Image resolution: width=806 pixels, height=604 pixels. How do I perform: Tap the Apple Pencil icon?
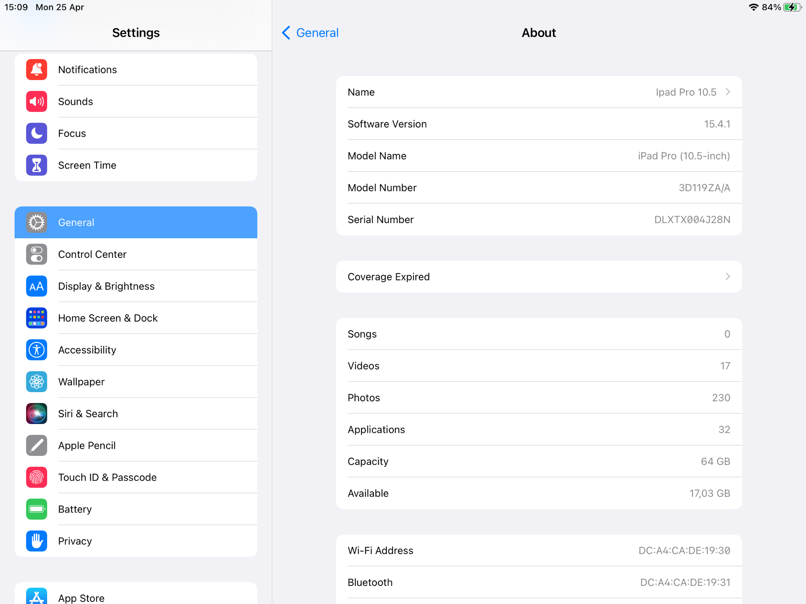(37, 445)
